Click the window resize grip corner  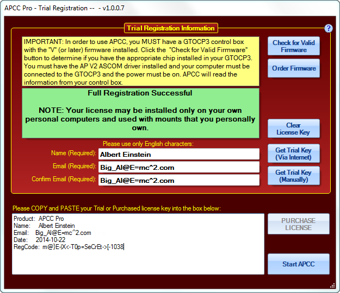point(332,285)
